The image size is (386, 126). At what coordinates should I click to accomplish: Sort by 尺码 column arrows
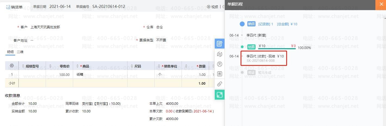click(132, 66)
